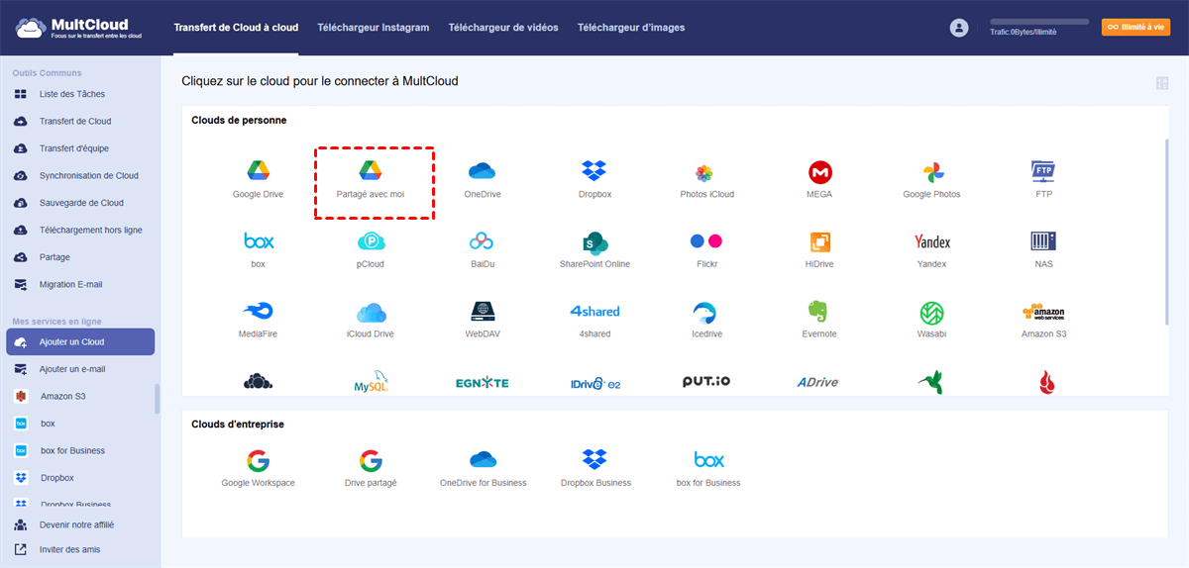The image size is (1189, 568).
Task: Pick Dropbox Business in enterprise clouds
Action: pyautogui.click(x=594, y=460)
